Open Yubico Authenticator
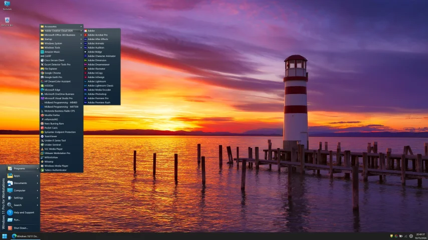 (x=62, y=170)
